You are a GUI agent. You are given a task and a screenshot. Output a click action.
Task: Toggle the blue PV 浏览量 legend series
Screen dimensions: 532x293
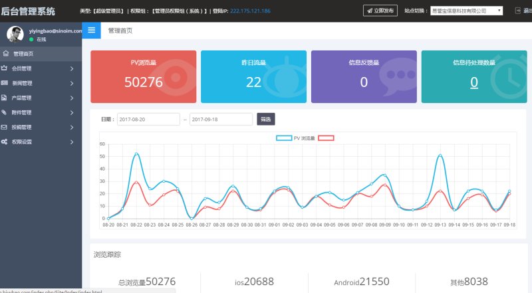284,138
